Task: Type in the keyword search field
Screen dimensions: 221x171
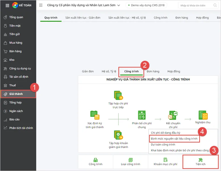Action: tap(195, 5)
